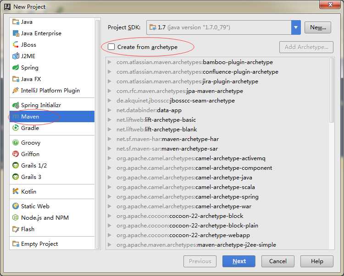Click the Next button
The height and width of the screenshot is (276, 344).
click(239, 261)
